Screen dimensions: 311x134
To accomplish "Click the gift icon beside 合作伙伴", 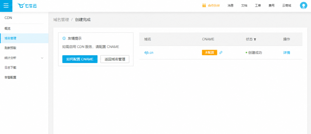I will click(x=204, y=5).
